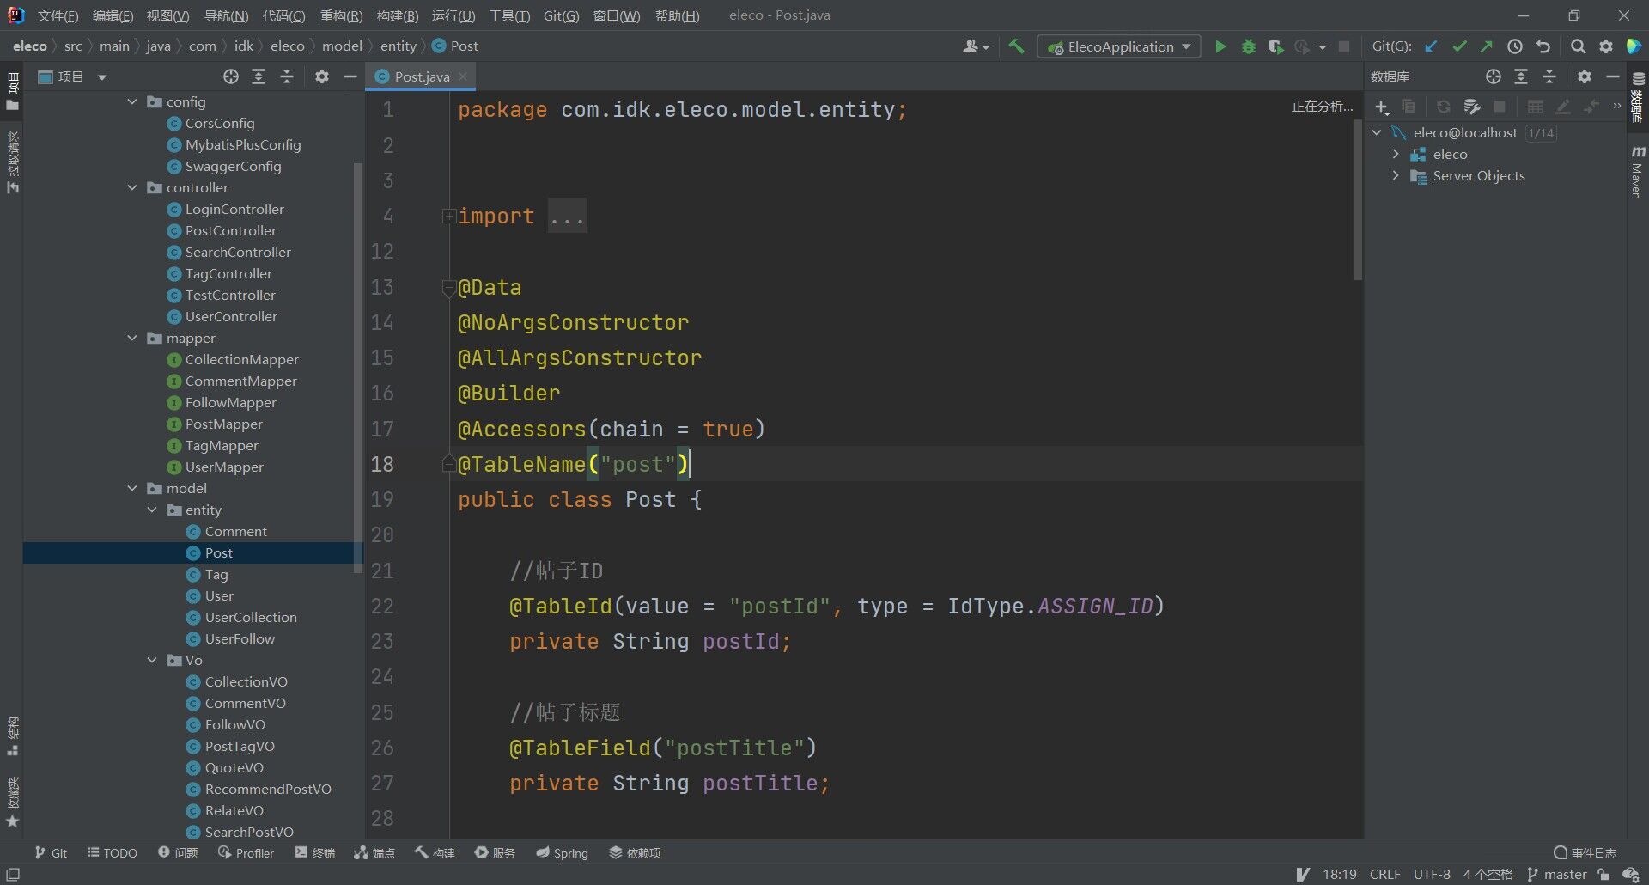Image resolution: width=1649 pixels, height=885 pixels.
Task: Run with coverage icon in toolbar
Action: (1275, 46)
